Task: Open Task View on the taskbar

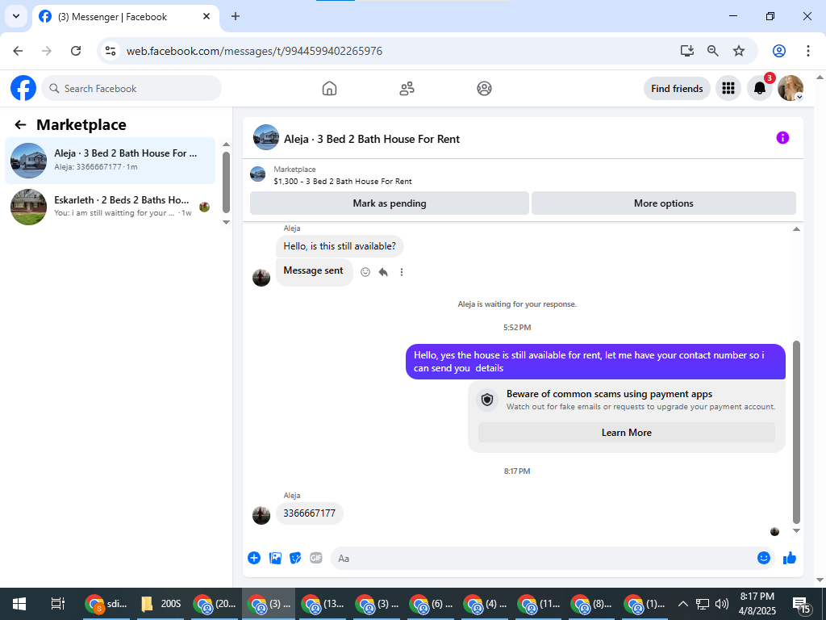Action: tap(57, 604)
